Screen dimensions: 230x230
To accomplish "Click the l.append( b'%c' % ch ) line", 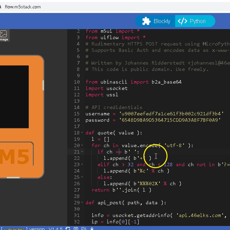I will coord(136,171).
